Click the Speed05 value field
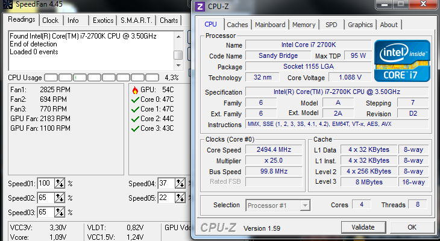This screenshot has width=440, height=241. [166, 198]
